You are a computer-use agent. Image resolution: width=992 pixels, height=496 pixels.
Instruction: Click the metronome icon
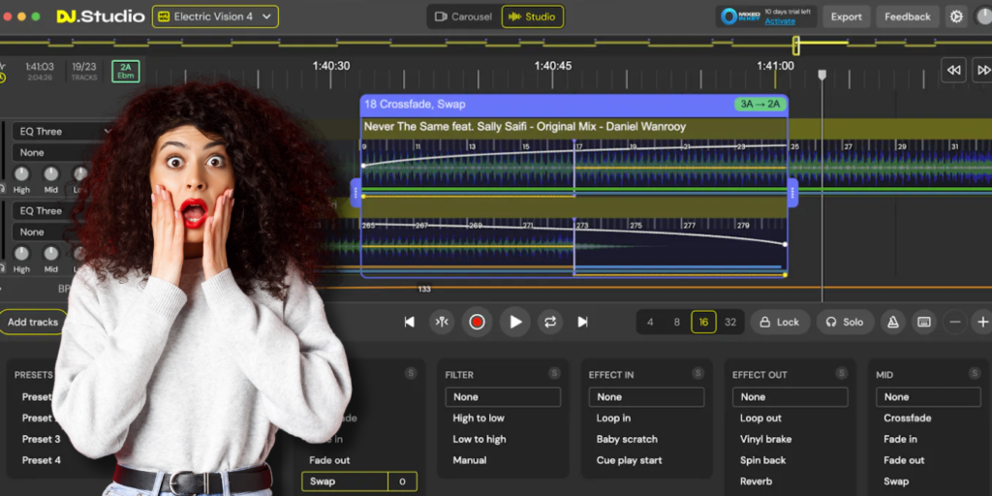[892, 322]
